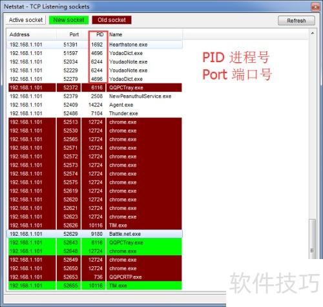Select chrome.exe row with port 52650
323x307 pixels.
[95, 268]
